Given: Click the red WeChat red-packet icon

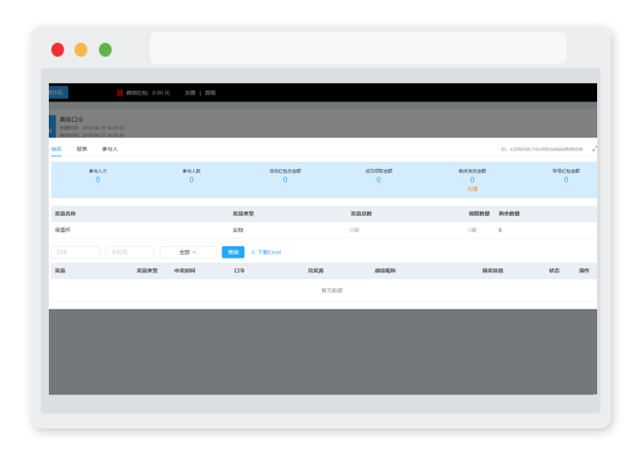Looking at the screenshot, I should pyautogui.click(x=120, y=93).
